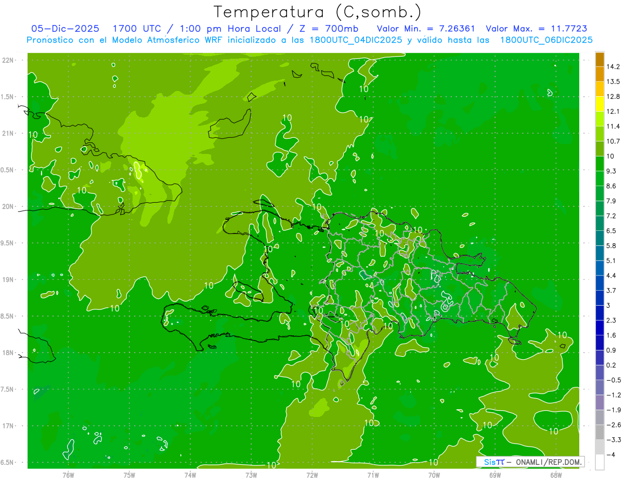Select the "21N" latitude axis label

pos(8,134)
